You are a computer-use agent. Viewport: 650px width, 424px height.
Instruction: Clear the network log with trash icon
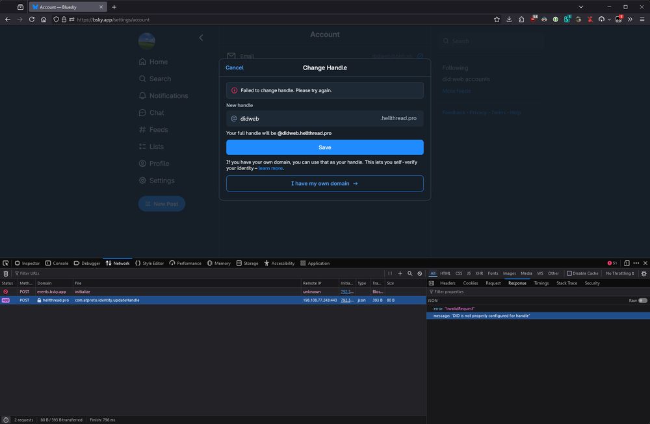coord(6,273)
